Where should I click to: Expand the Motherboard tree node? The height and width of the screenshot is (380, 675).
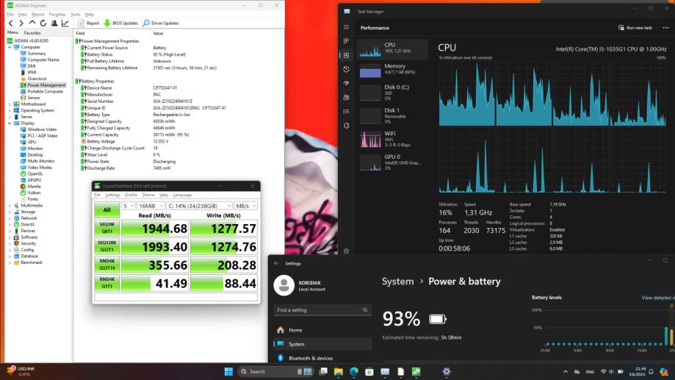point(10,104)
